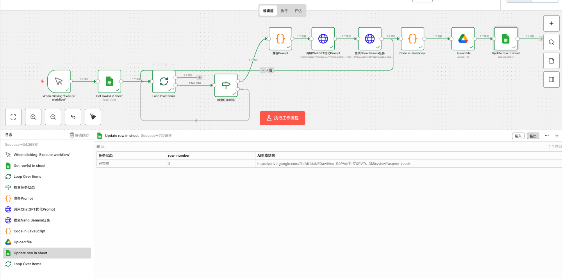Click the zoom out magnifier button
562x278 pixels.
point(53,117)
